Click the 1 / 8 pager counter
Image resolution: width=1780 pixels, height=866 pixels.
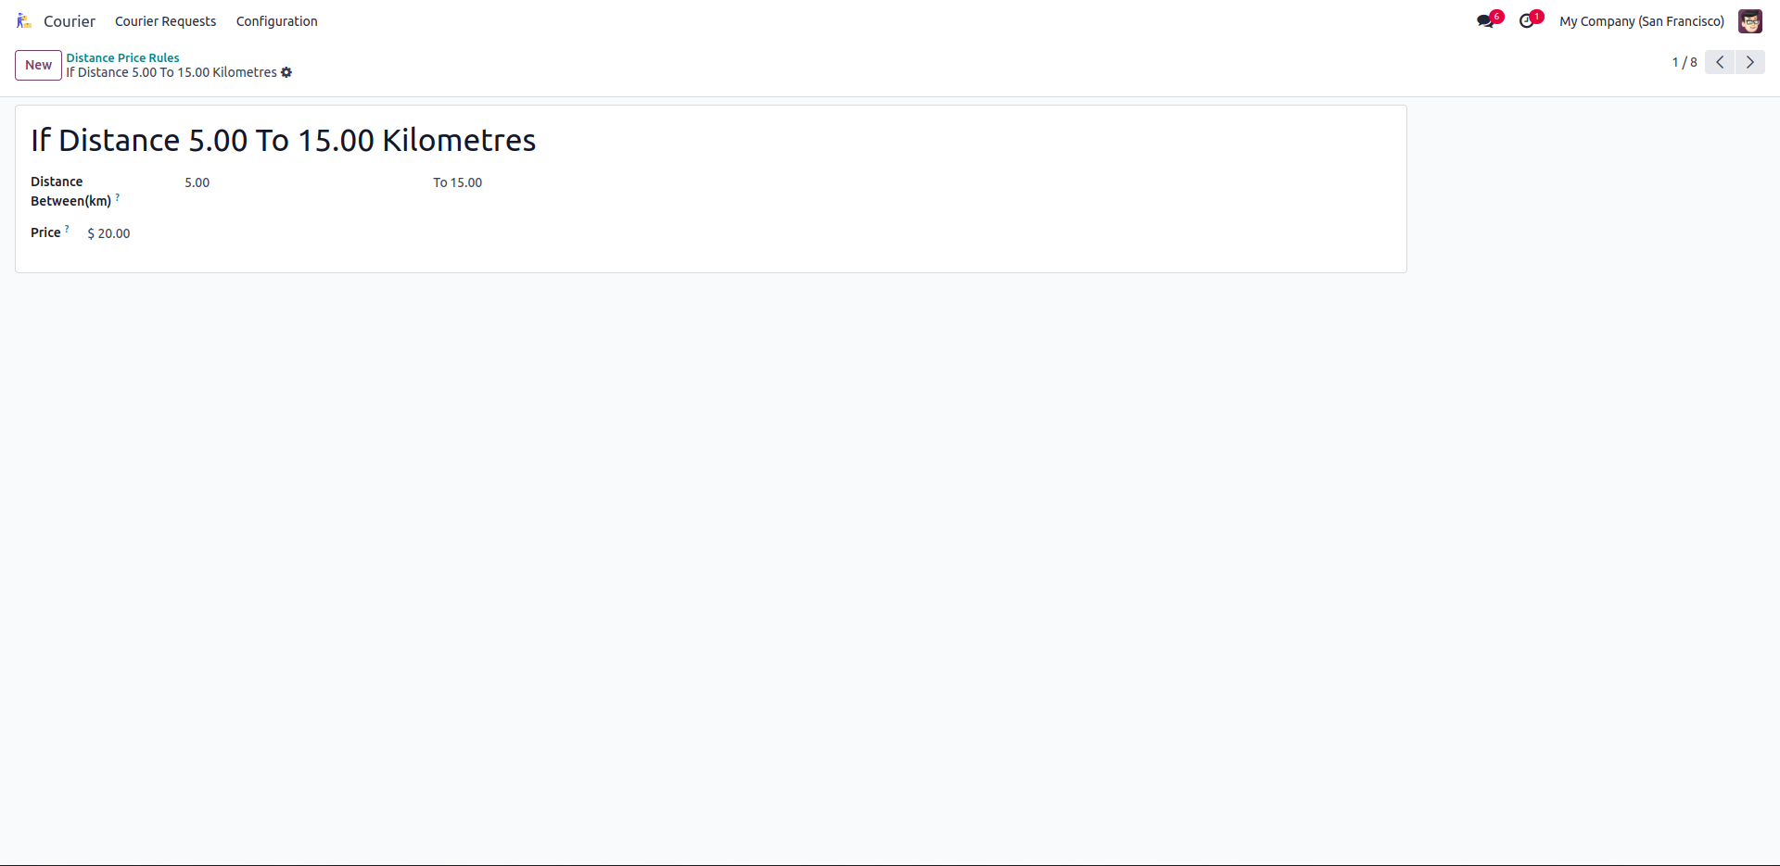point(1684,62)
